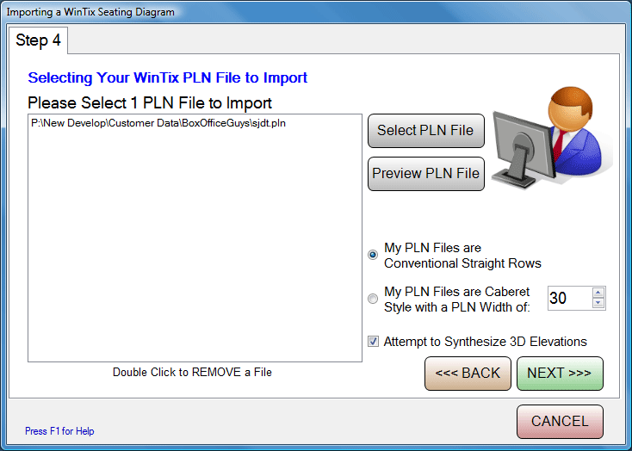Screen dimensions: 632x451
Task: Go to previous step with BACK button
Action: [x=468, y=374]
